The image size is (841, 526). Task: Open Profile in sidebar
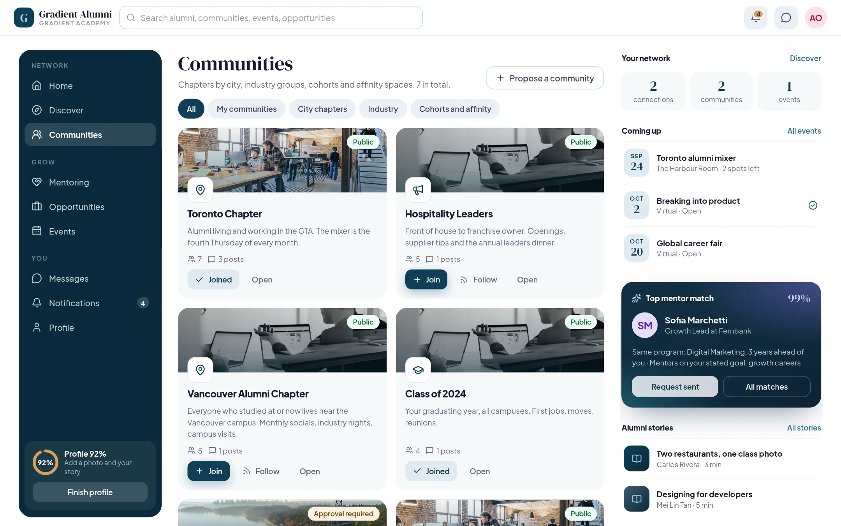point(90,328)
